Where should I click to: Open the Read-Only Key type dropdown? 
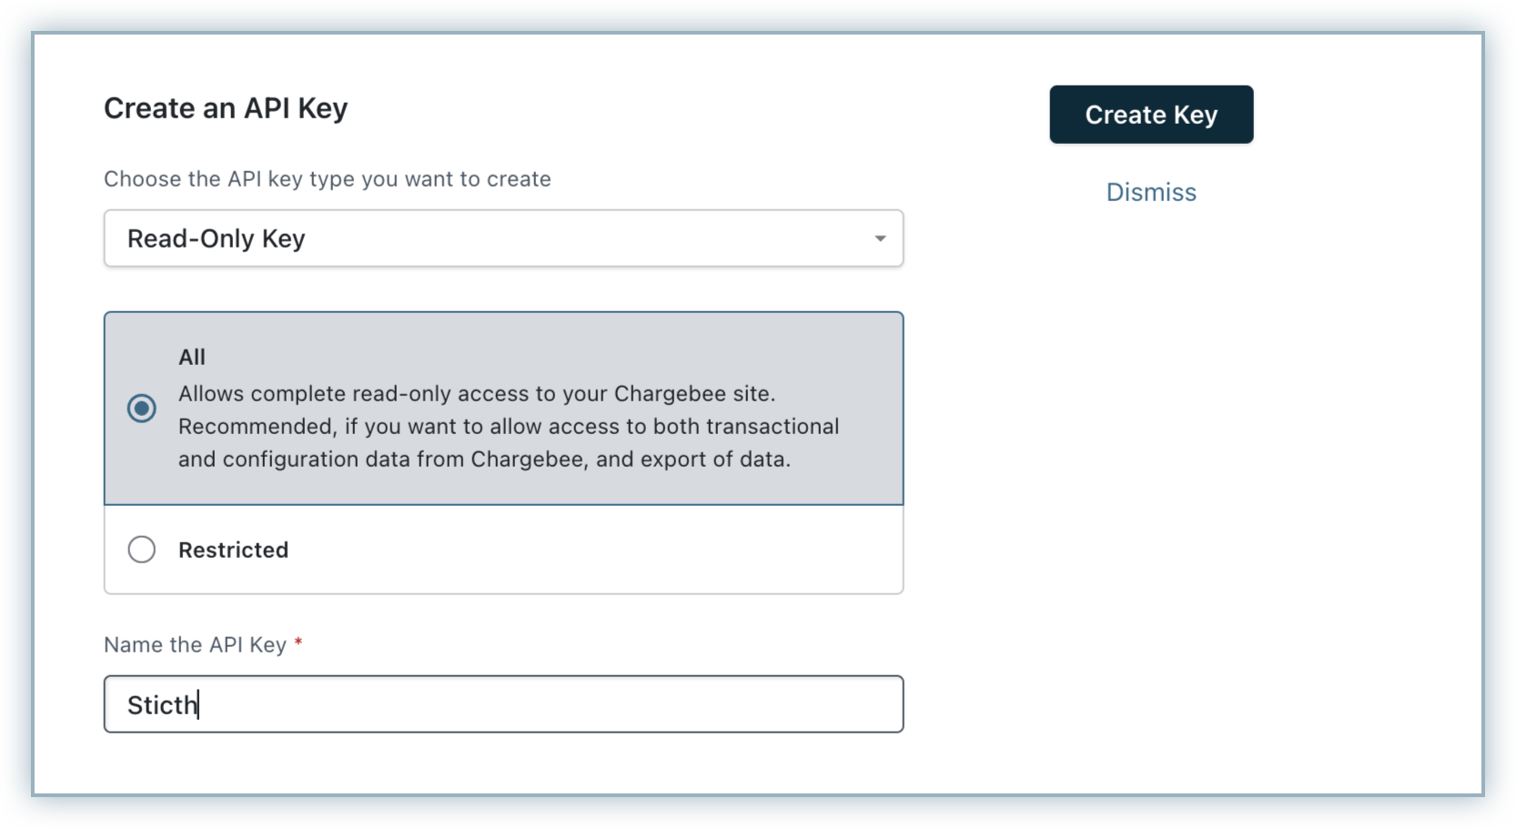point(503,238)
